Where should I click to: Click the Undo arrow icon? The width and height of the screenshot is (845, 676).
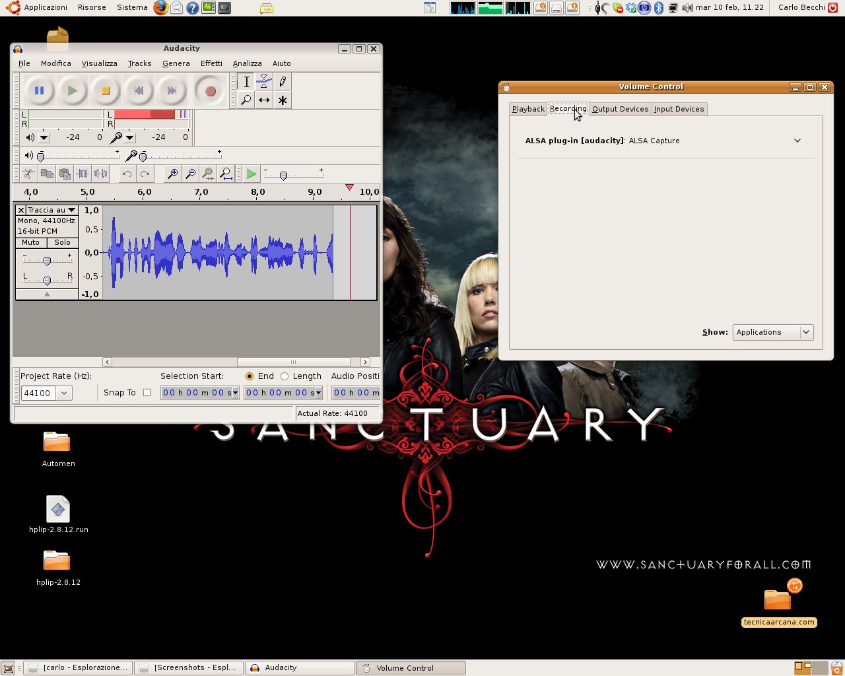pyautogui.click(x=127, y=174)
